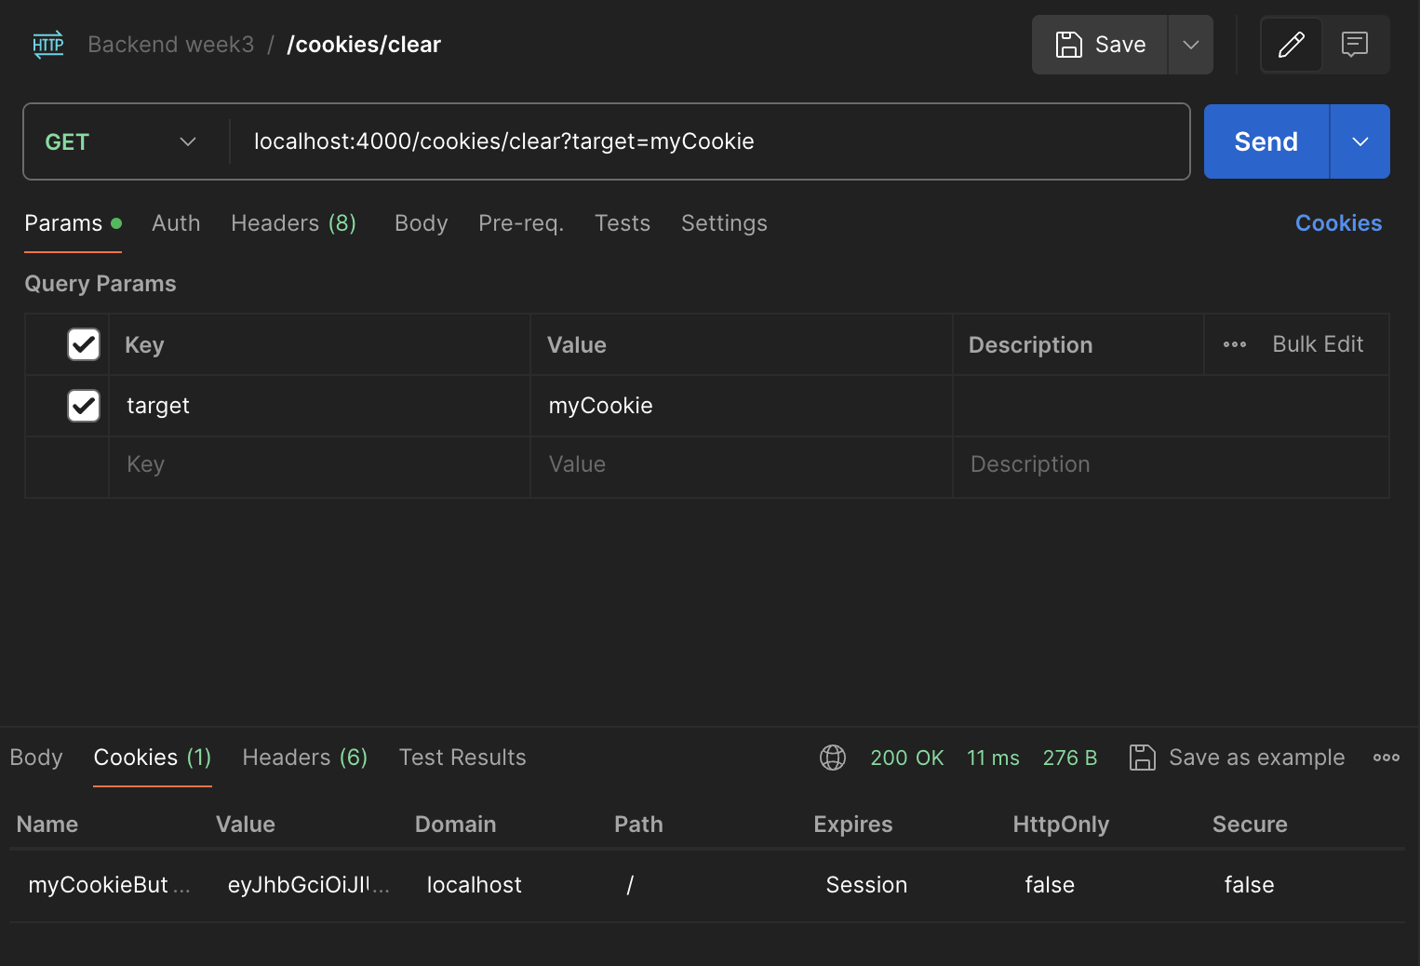Click the localhost domain cell

click(475, 885)
